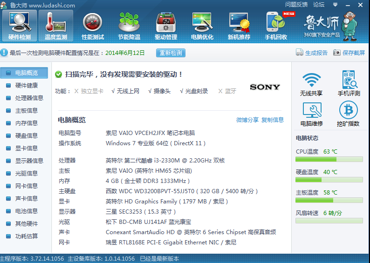370x263 pixels.
Task: Open the 论坛 forum link
Action: point(319,5)
